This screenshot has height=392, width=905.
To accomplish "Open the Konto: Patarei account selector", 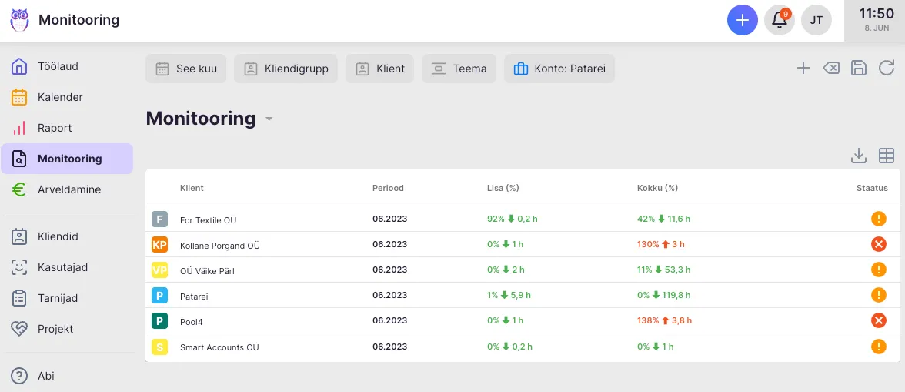I will coord(559,69).
